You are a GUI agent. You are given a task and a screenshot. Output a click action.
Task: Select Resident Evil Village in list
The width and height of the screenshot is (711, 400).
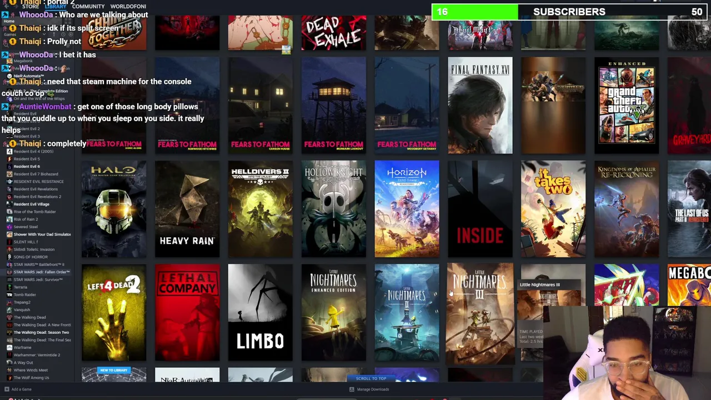(x=32, y=204)
